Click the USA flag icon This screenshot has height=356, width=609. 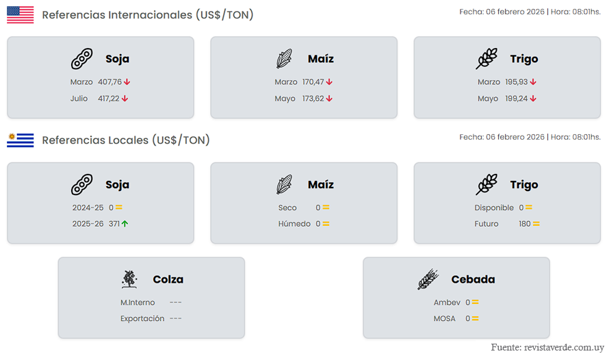point(20,14)
